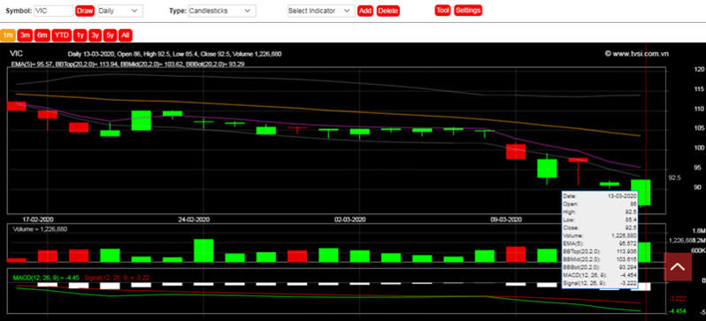This screenshot has width=706, height=321.
Task: Click the scroll-to-top arrow icon
Action: 678,267
